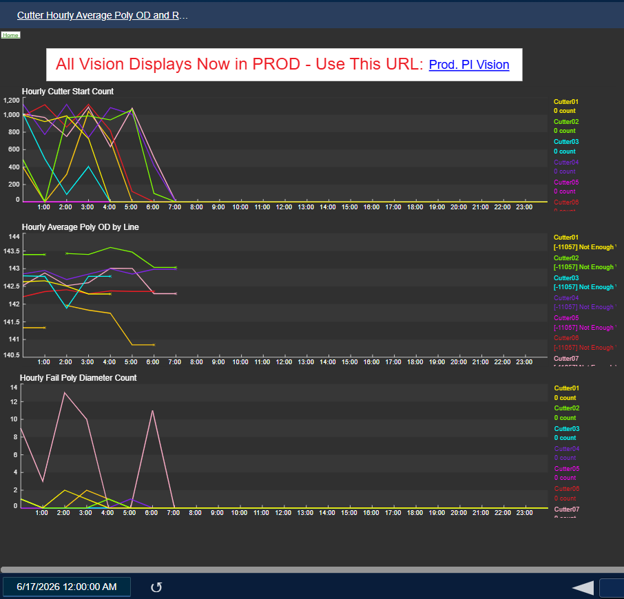The width and height of the screenshot is (624, 599).
Task: Click the Hourly Average Poly OD by Line title
Action: tap(80, 227)
